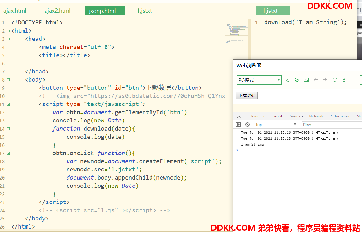362x232 pixels.
Task: Switch to the ajax.html editor tab
Action: click(x=15, y=11)
